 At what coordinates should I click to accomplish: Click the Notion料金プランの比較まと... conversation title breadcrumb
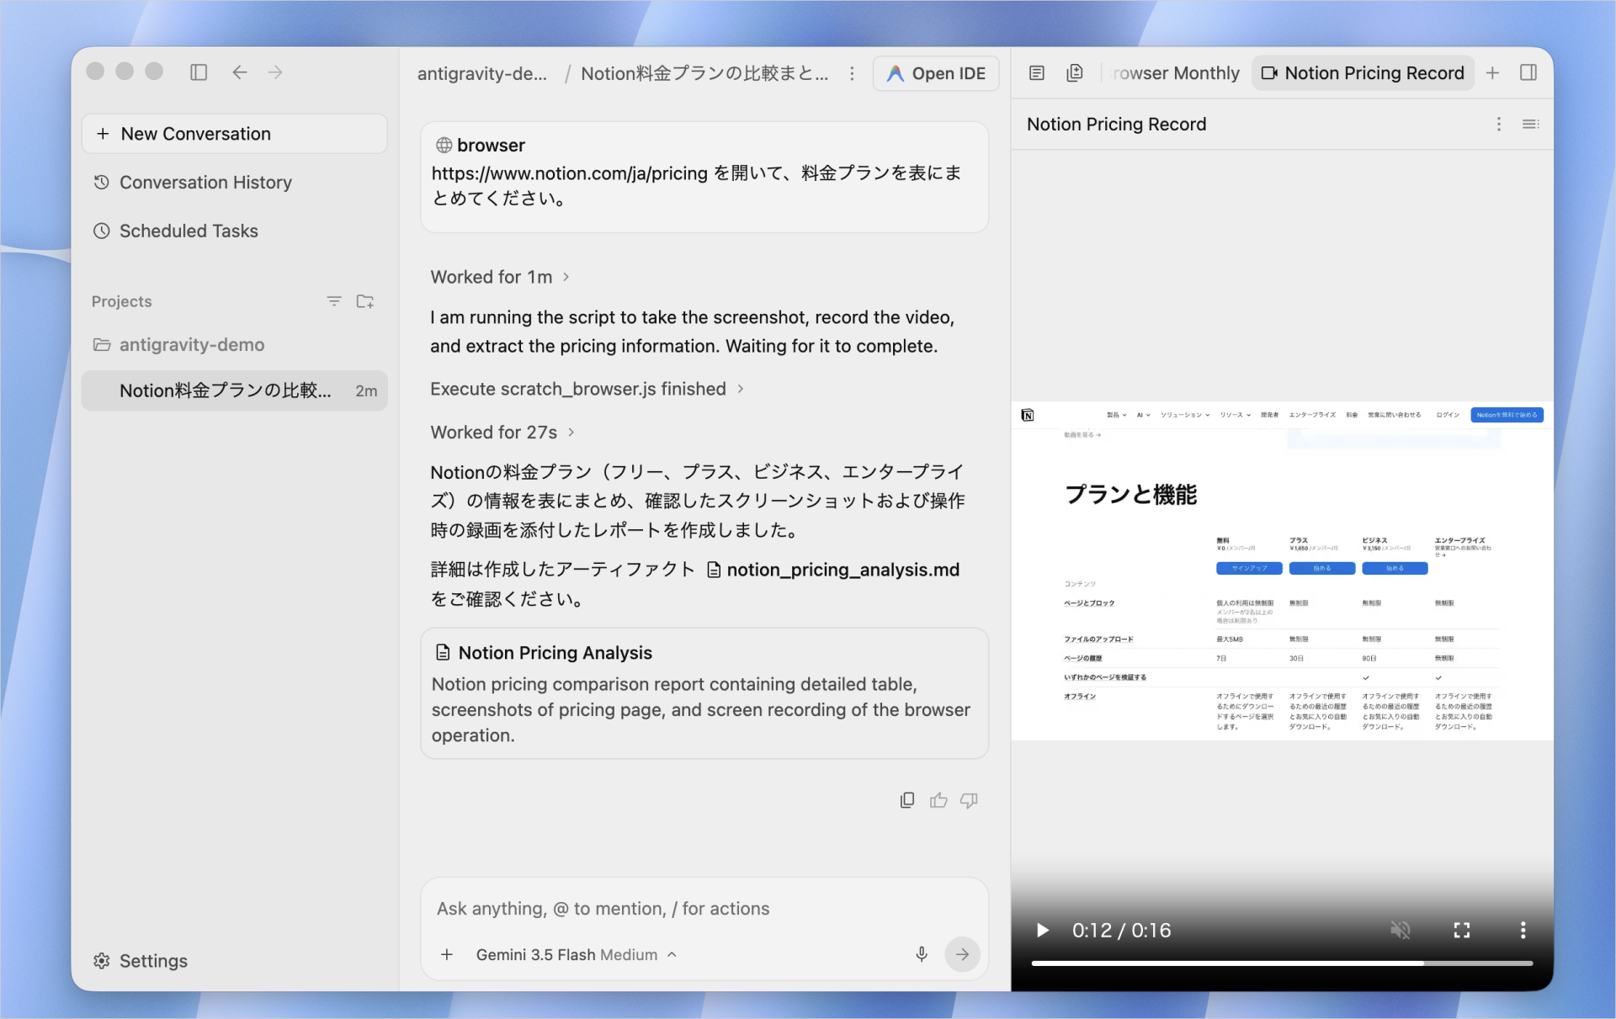[x=704, y=73]
